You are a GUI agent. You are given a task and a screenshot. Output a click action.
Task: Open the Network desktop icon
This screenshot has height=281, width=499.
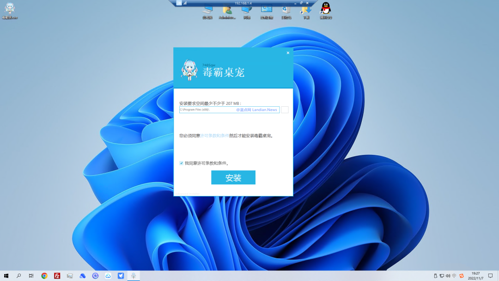pyautogui.click(x=247, y=13)
